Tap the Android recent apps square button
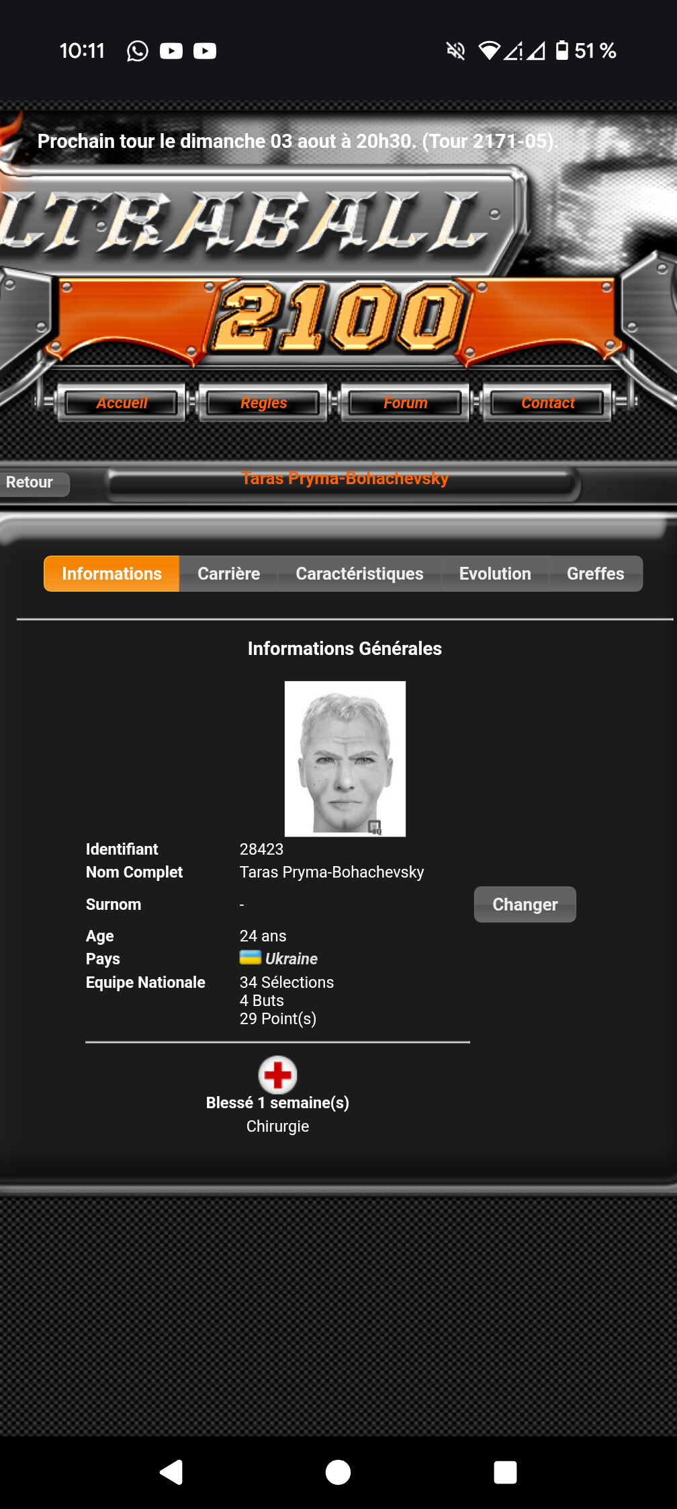Image resolution: width=677 pixels, height=1509 pixels. [x=505, y=1472]
